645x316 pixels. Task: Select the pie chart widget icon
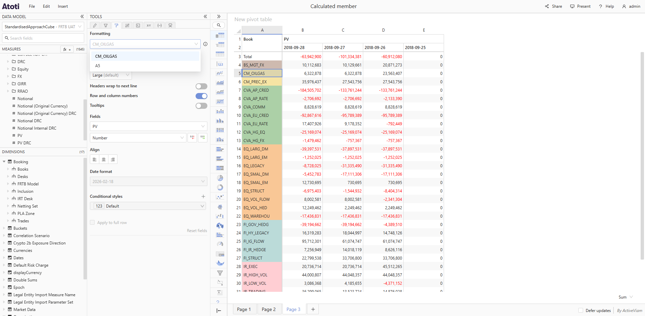220,178
